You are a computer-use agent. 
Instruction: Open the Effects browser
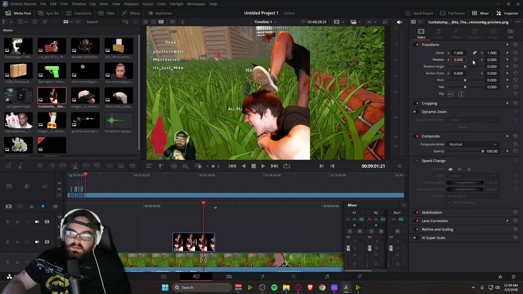131,13
